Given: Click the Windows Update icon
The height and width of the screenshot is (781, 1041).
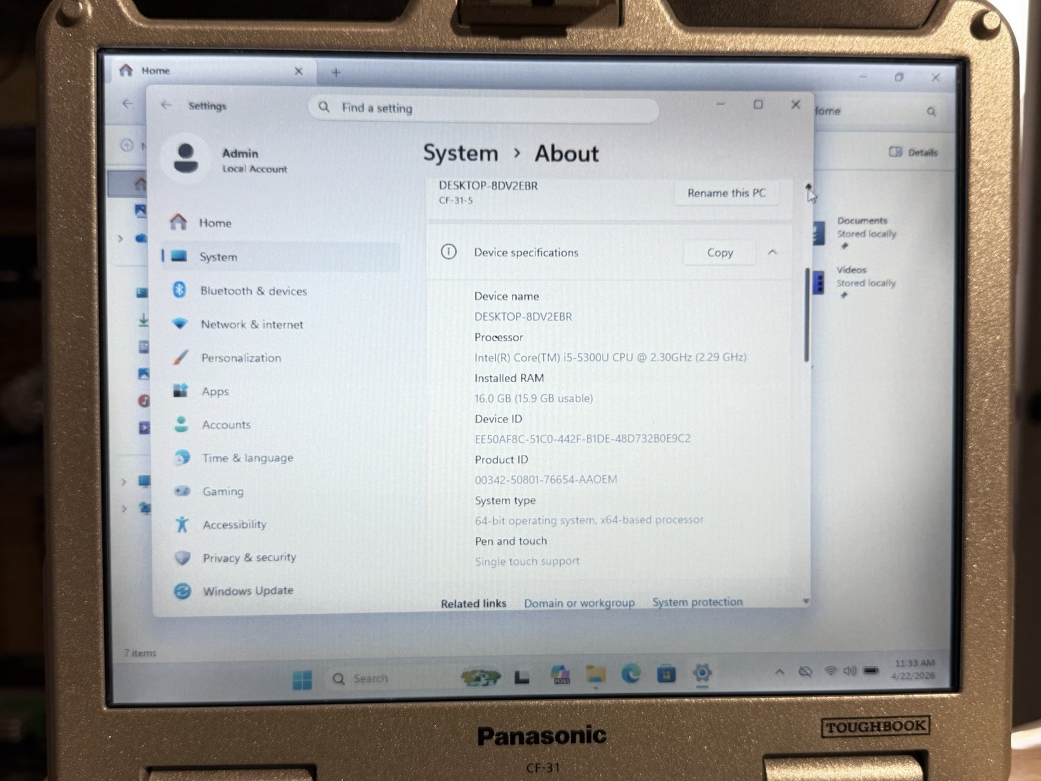Looking at the screenshot, I should (183, 590).
